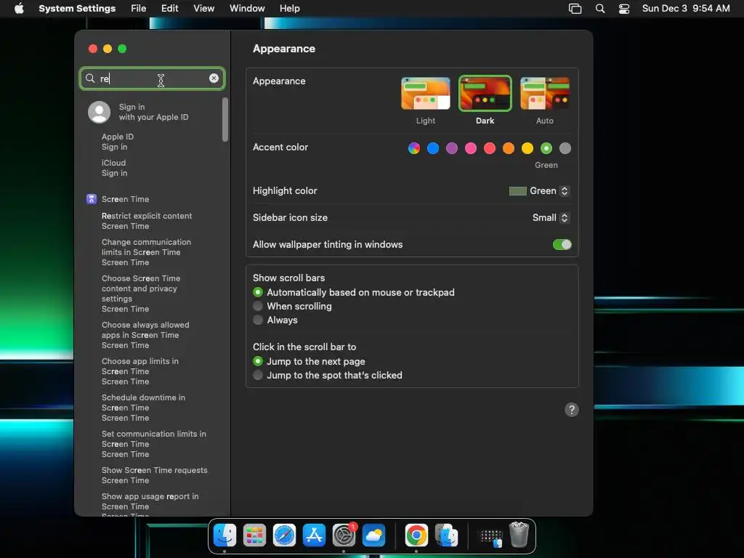Choose the yellow accent color

point(527,148)
